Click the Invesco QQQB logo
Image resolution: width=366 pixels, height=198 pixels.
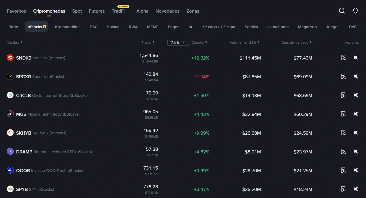[10, 170]
